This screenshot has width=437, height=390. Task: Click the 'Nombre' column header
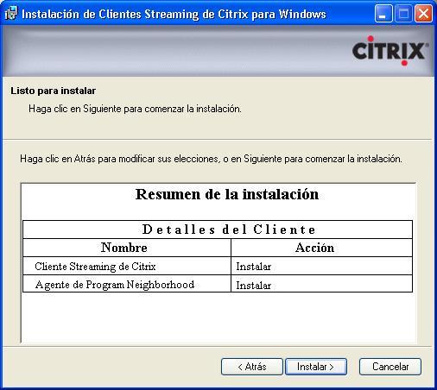[127, 248]
